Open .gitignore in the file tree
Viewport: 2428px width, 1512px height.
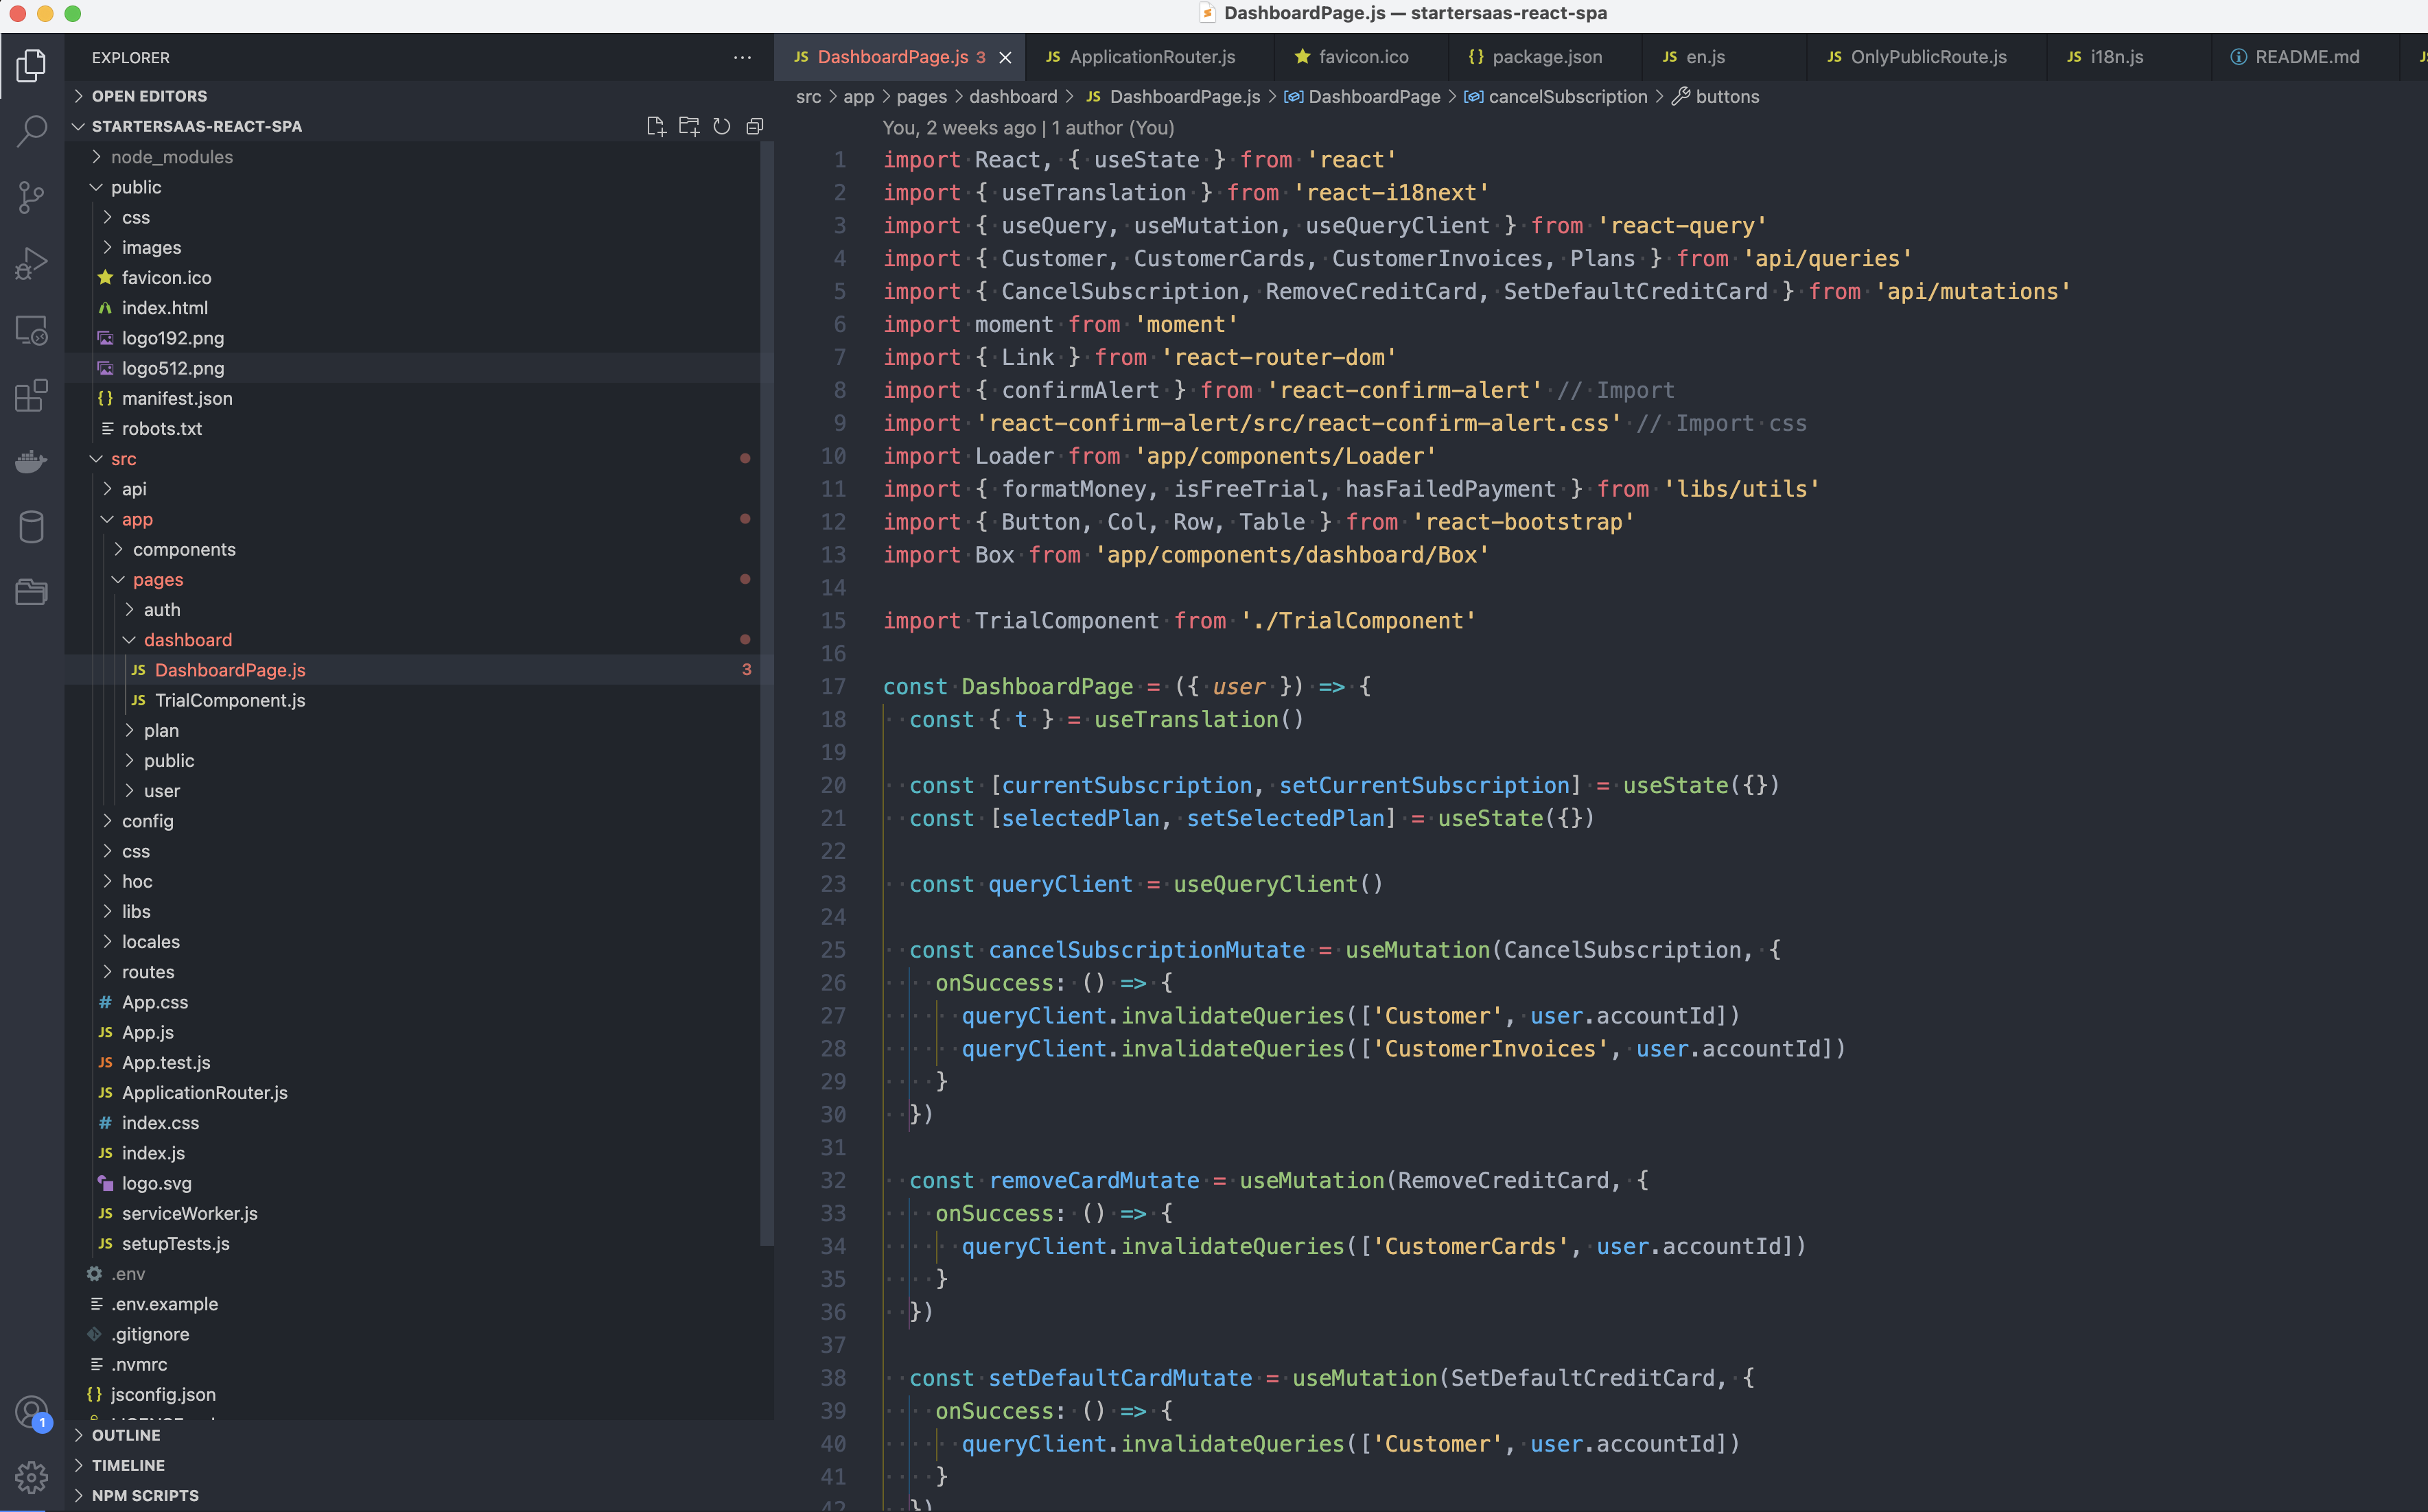[x=412, y=1334]
